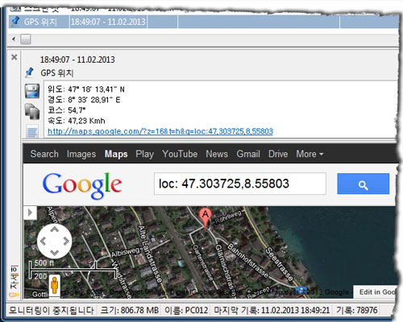Image resolution: width=403 pixels, height=322 pixels.
Task: Click the pushpin icon in GPS list row
Action: (x=15, y=21)
